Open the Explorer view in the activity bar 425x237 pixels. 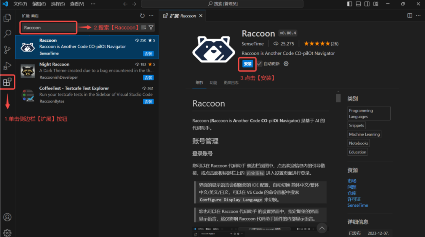(7, 17)
